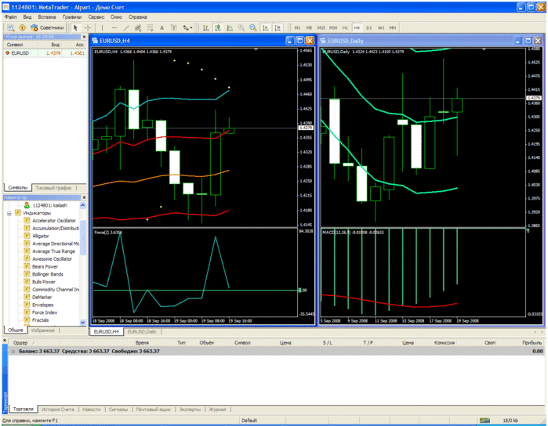Select the Alligator indicator icon
Viewport: 548px width, 426px height.
[27, 236]
